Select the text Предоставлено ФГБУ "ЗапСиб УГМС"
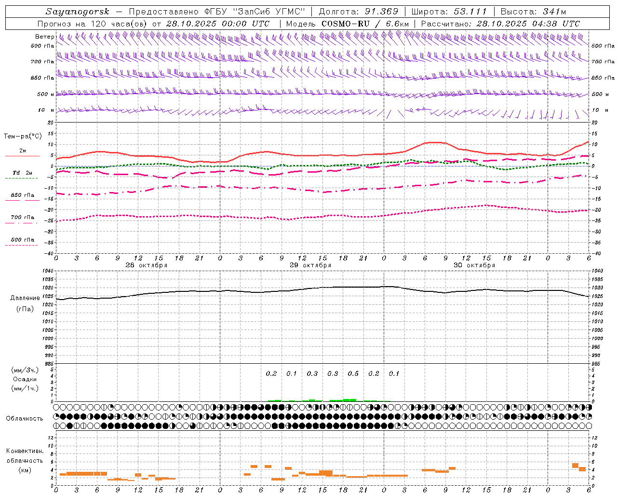The height and width of the screenshot is (494, 617). [217, 12]
